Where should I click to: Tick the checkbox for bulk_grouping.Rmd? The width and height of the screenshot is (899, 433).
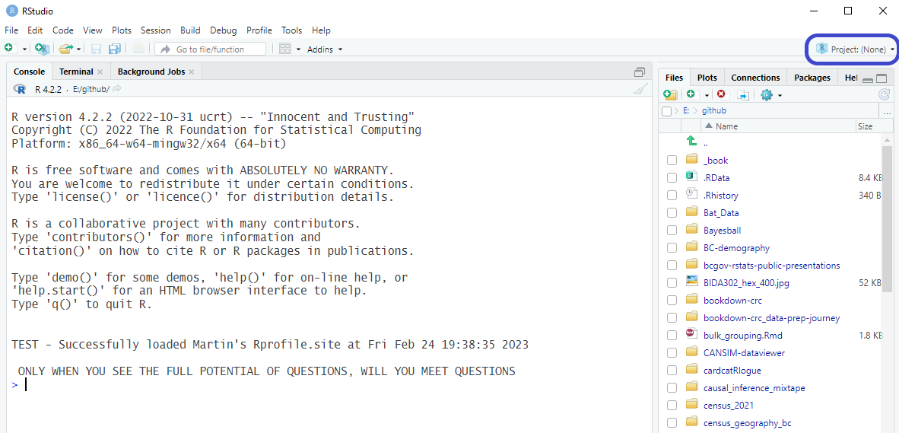tap(672, 336)
